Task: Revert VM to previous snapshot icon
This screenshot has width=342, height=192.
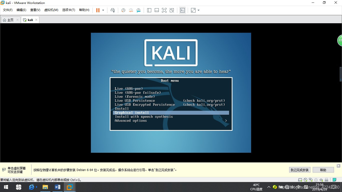Action: (x=131, y=10)
